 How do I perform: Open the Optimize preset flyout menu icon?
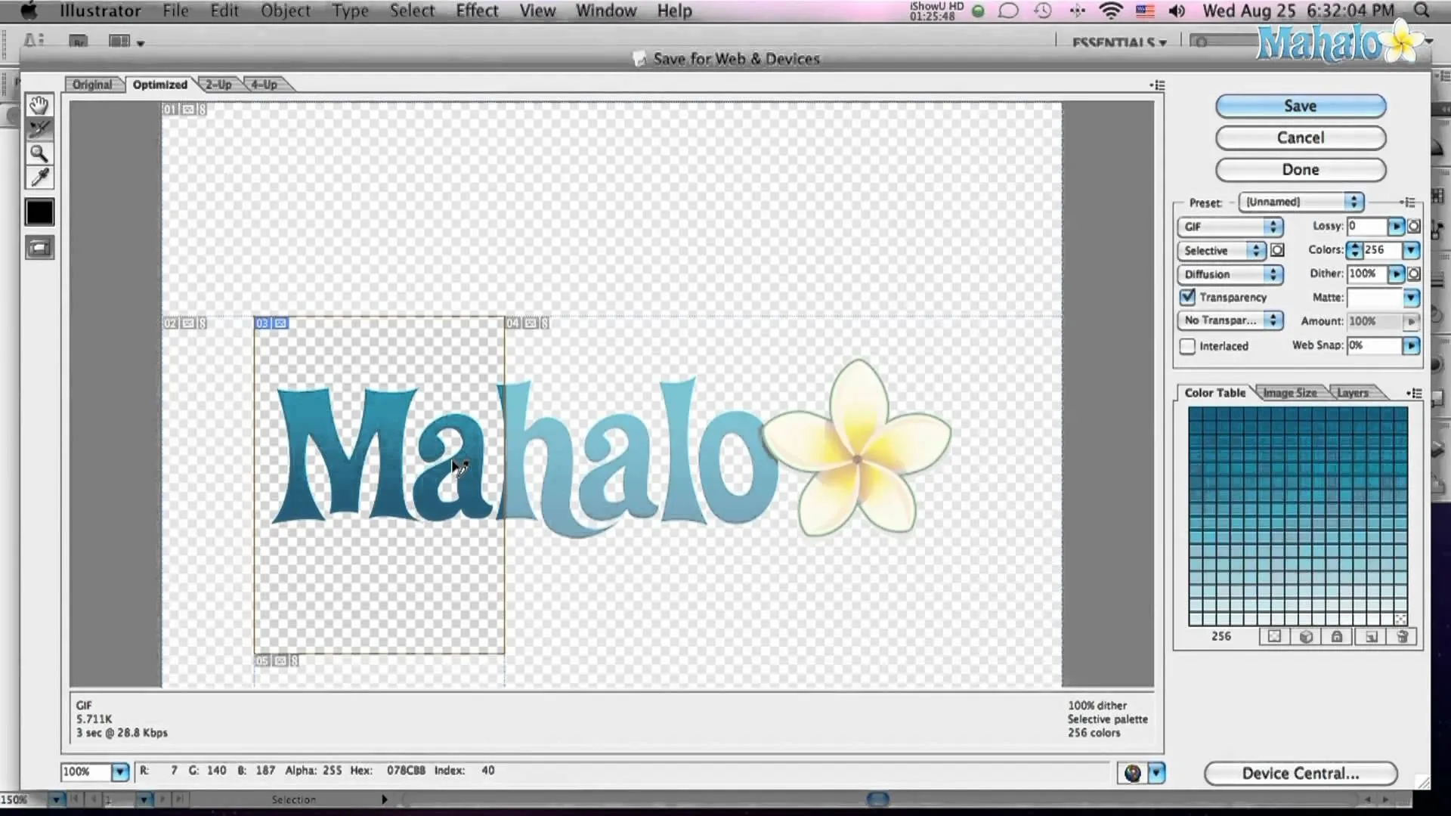(1407, 202)
